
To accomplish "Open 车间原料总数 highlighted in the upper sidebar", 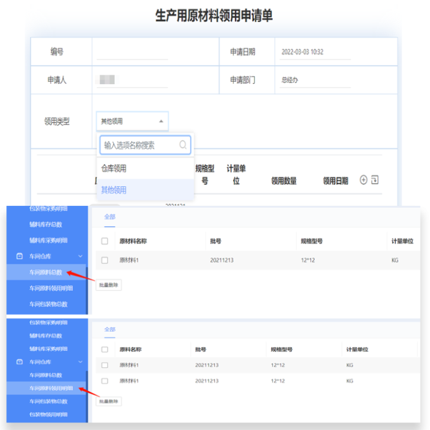I will click(46, 272).
